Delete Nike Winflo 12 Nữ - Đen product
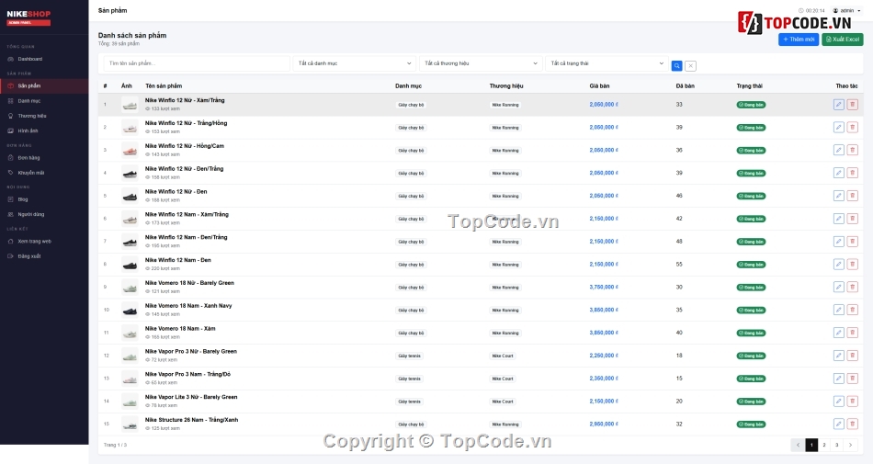 click(x=852, y=196)
